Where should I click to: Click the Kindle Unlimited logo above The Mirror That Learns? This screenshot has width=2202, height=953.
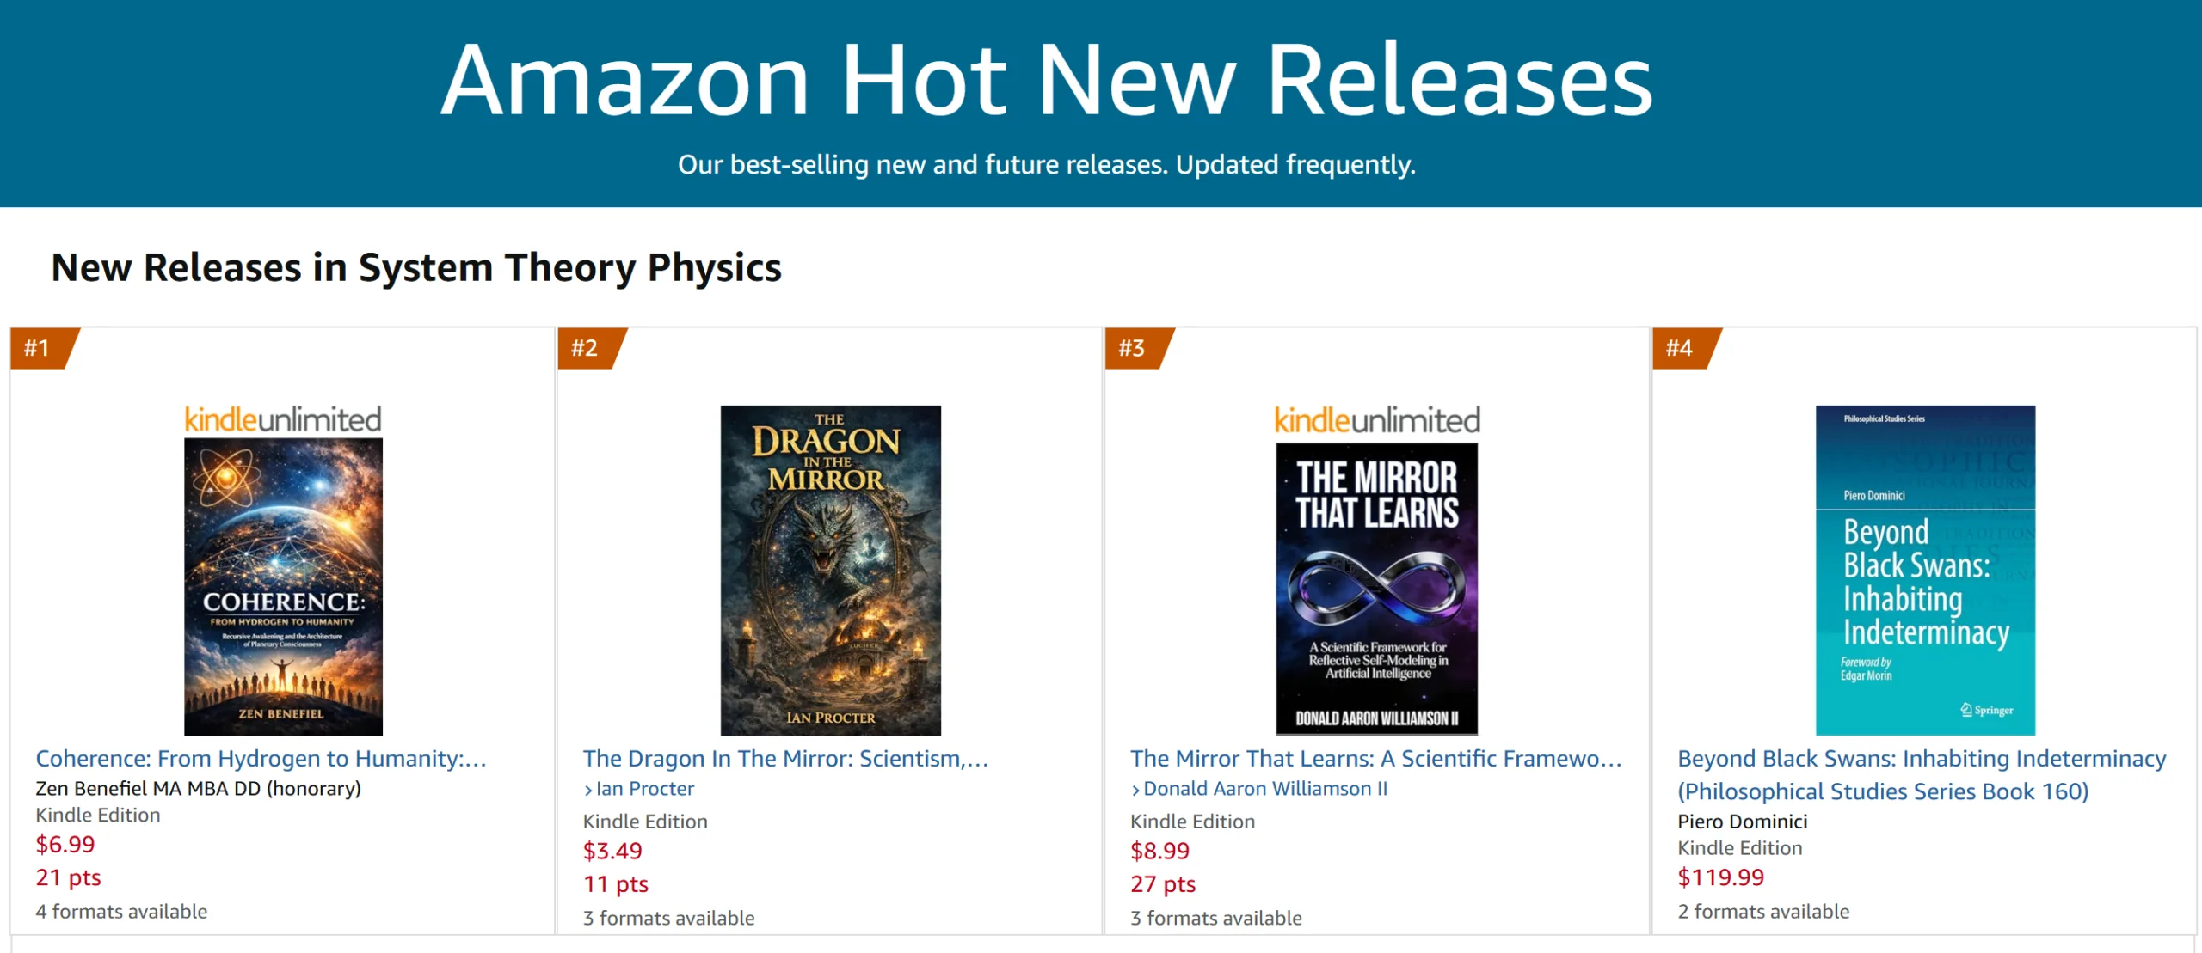[x=1377, y=418]
